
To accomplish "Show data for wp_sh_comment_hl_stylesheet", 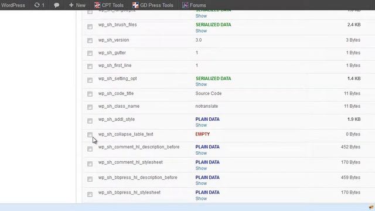I will coord(201,168).
